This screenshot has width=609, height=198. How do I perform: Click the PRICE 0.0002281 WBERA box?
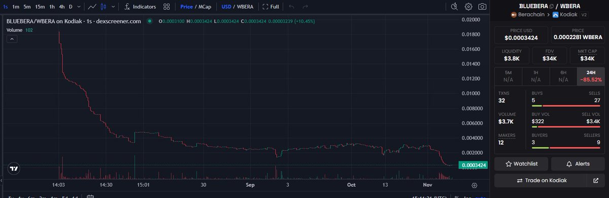(578, 35)
